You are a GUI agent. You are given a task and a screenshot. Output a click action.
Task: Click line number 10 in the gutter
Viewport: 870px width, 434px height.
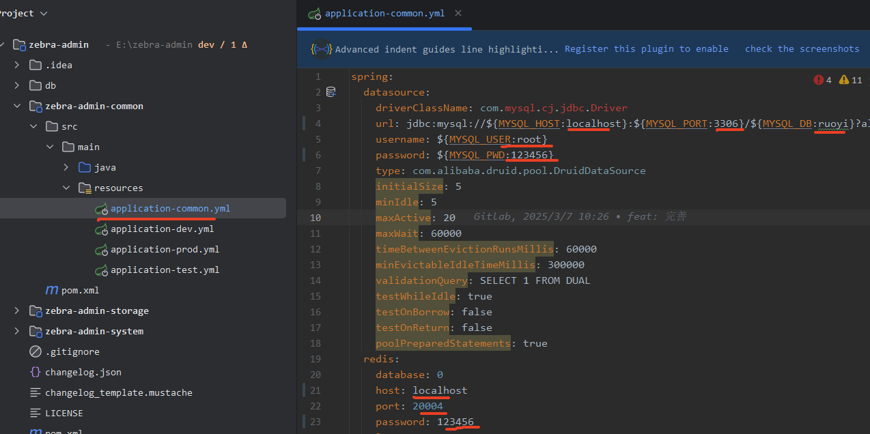pos(315,218)
